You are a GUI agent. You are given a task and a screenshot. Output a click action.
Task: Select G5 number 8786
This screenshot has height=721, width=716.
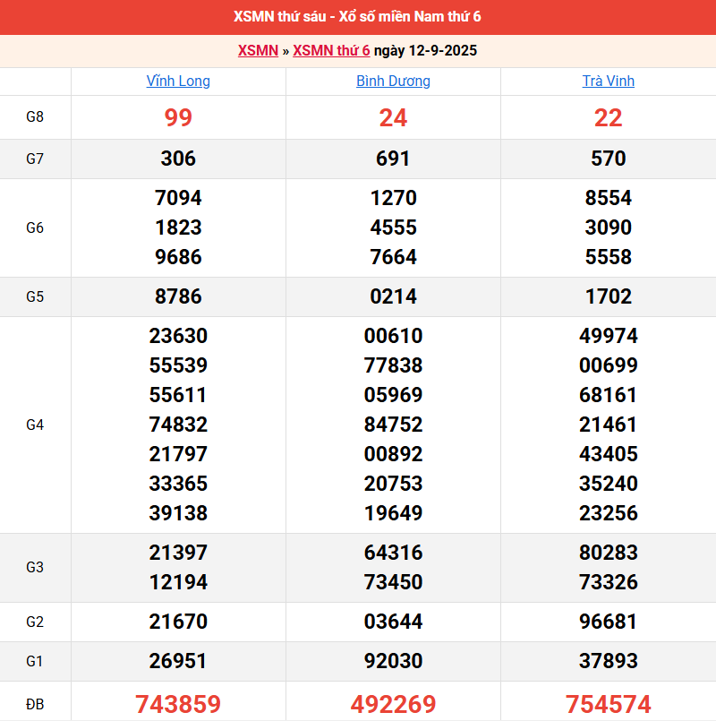click(x=178, y=296)
